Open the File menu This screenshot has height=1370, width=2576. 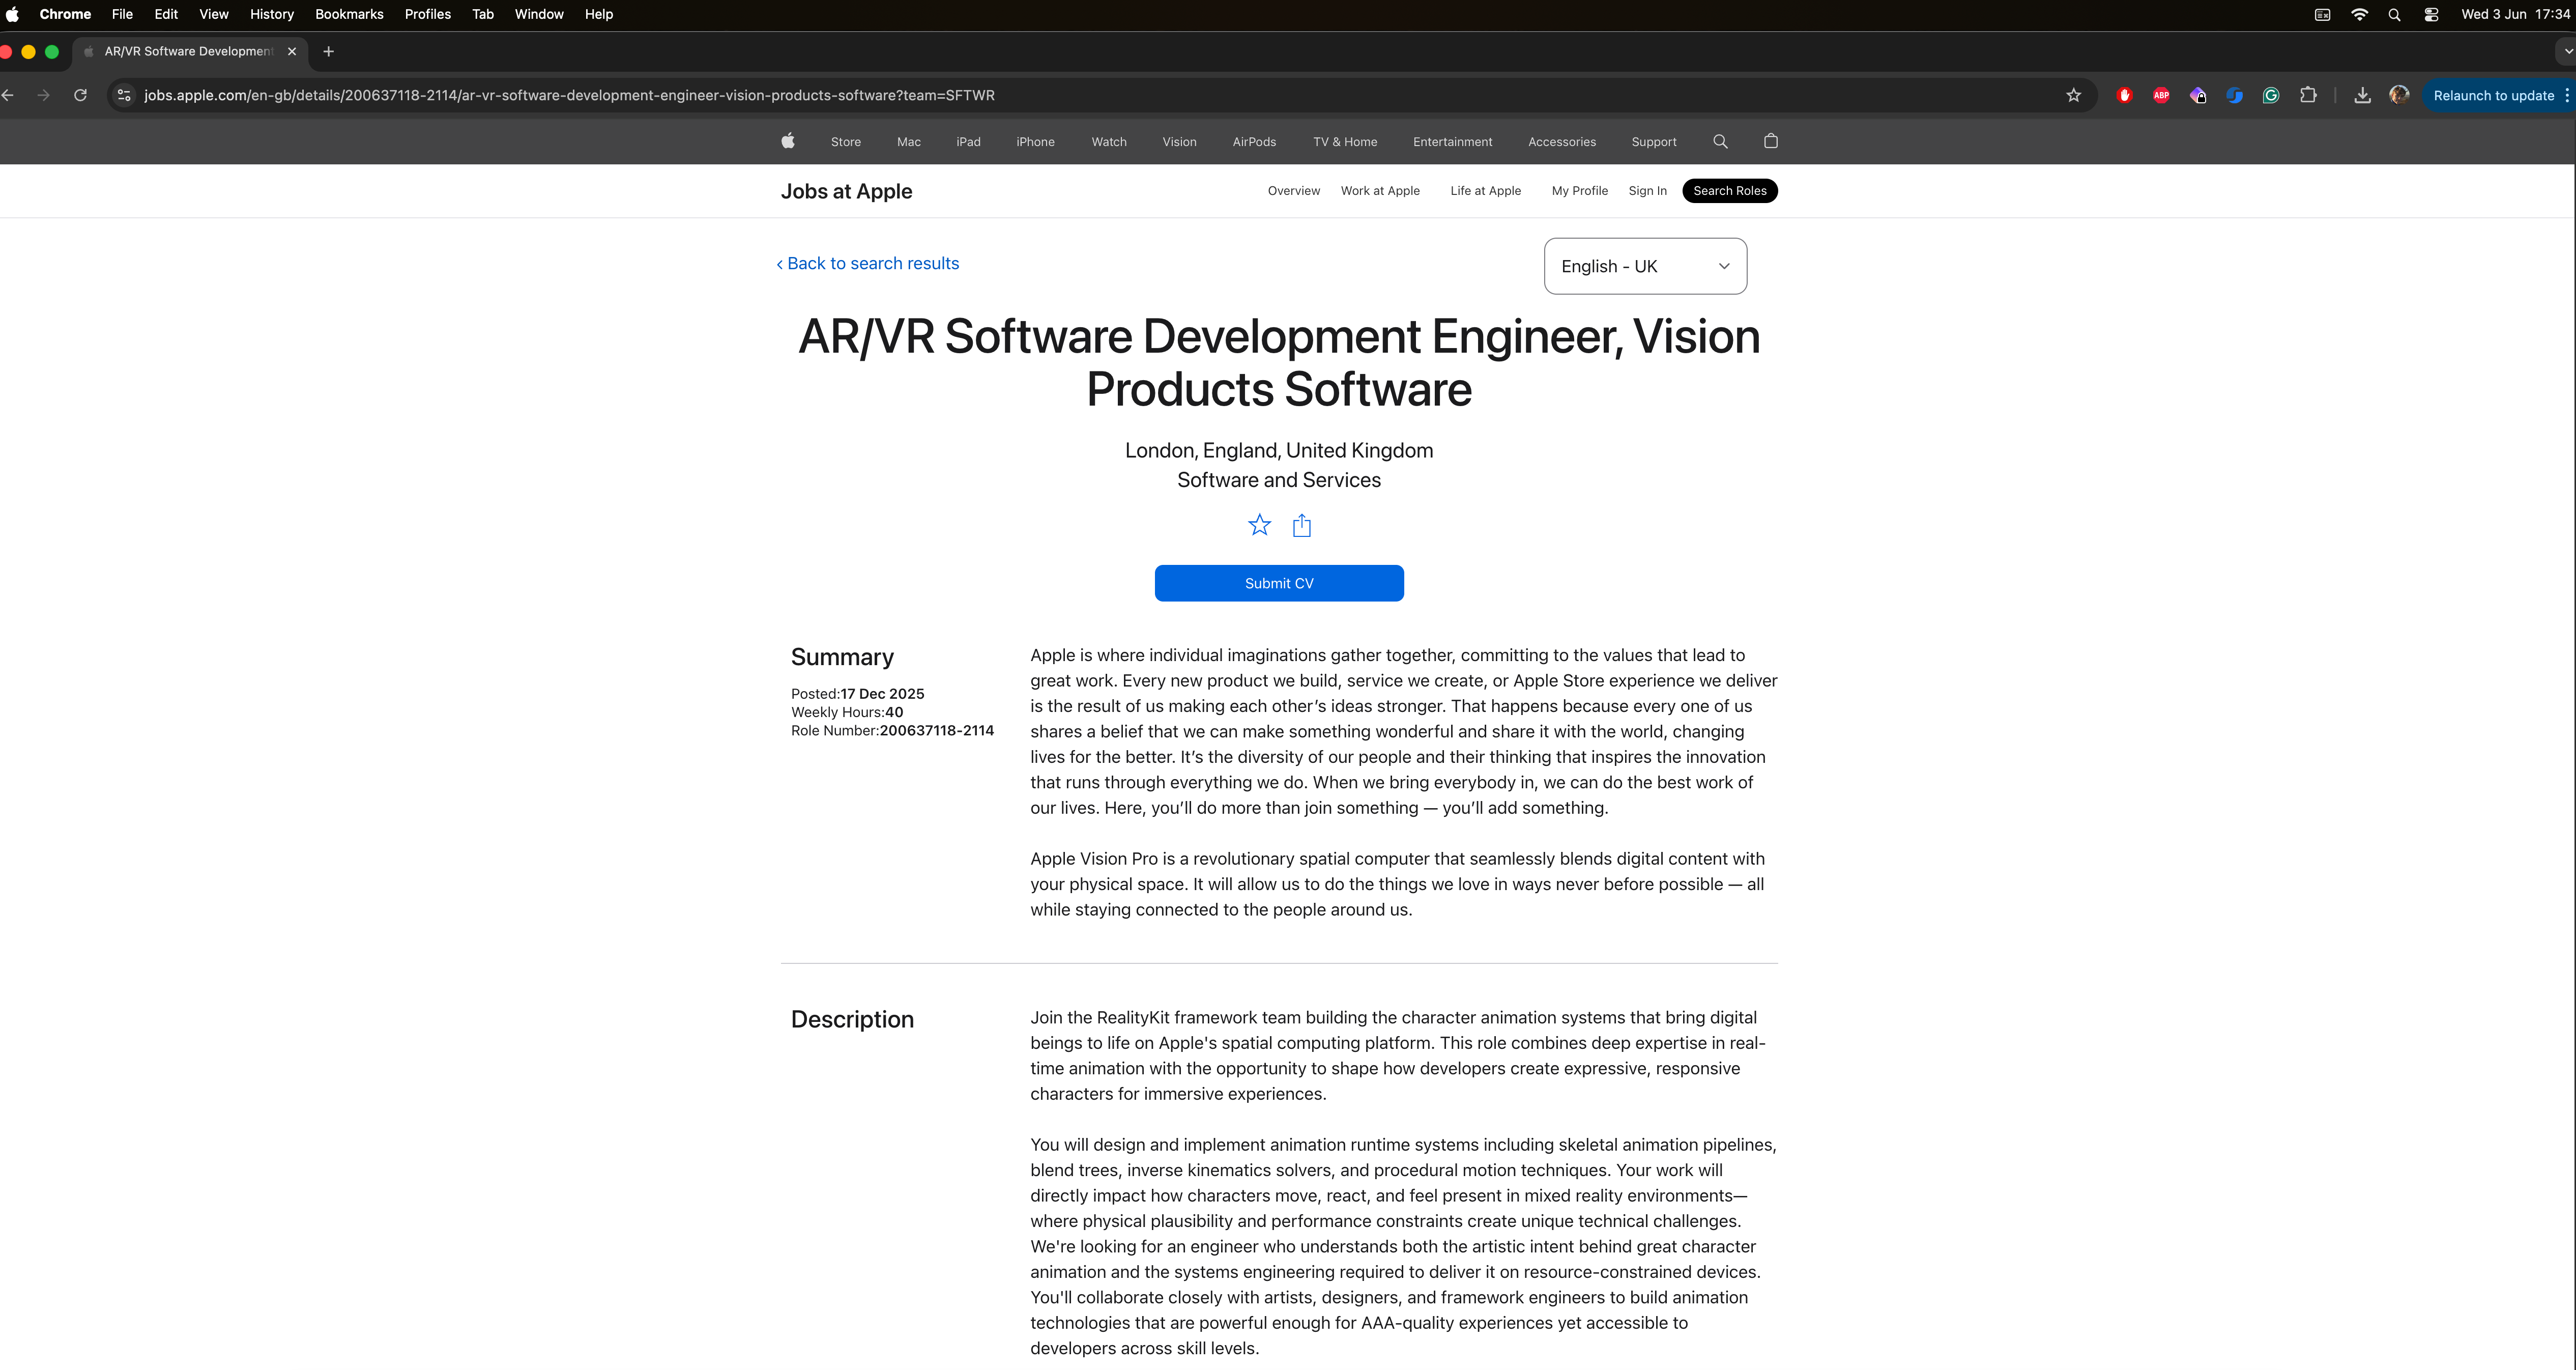tap(122, 14)
